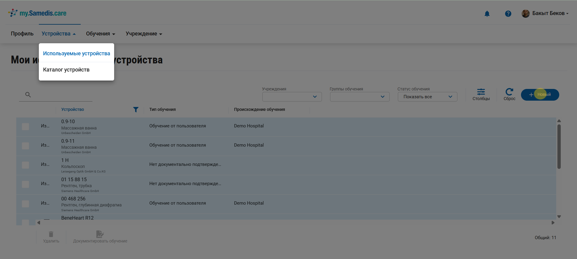This screenshot has width=577, height=259.
Task: Open the Столбцы column settings icon
Action: [481, 92]
